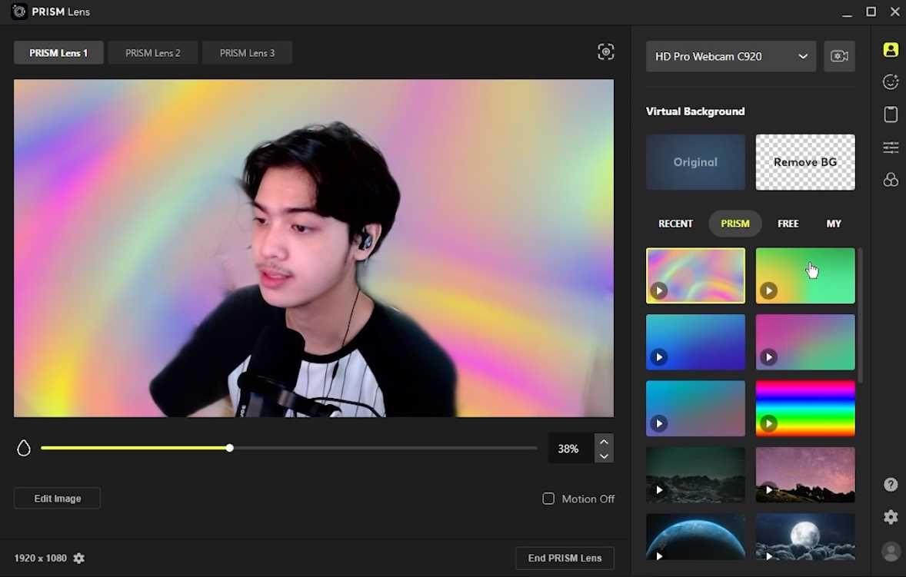Open the HD Pro Webcam C920 dropdown
This screenshot has height=577, width=906.
730,56
